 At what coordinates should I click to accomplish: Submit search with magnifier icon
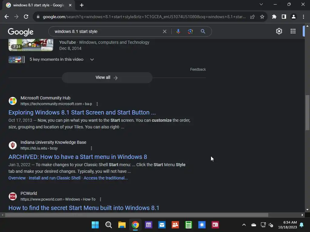(203, 31)
